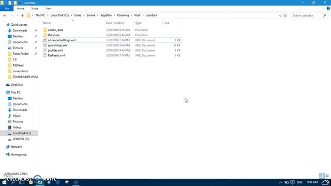Expand the ribbon with chevron

pos(323,8)
